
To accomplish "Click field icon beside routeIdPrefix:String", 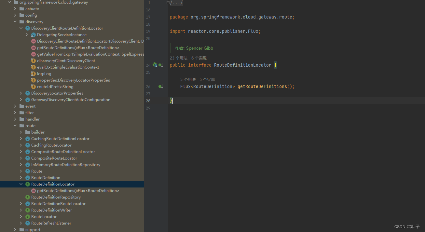I will coord(33,87).
